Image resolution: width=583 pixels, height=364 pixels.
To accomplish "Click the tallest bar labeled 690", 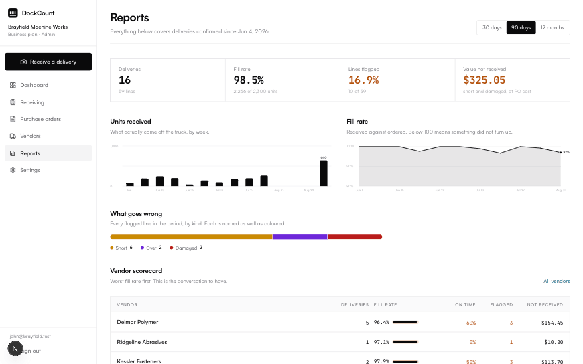I will tap(324, 173).
